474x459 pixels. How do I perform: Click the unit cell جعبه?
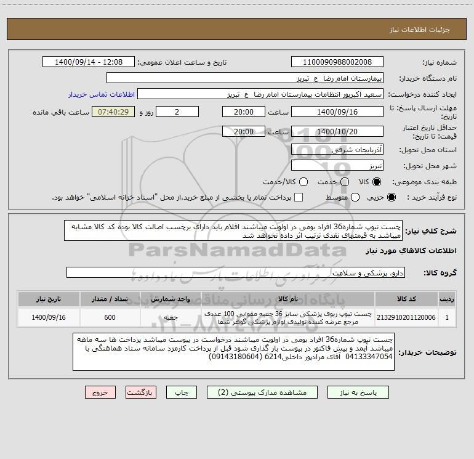point(171,317)
